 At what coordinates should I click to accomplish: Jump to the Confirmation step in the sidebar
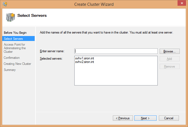[11, 57]
